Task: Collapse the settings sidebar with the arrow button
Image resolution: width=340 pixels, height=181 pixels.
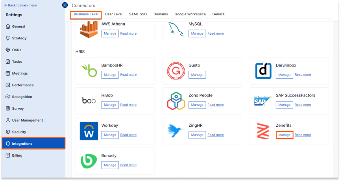Action: (x=65, y=5)
